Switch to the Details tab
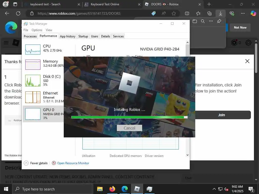Image resolution: width=259 pixels, height=194 pixels. coord(105,36)
